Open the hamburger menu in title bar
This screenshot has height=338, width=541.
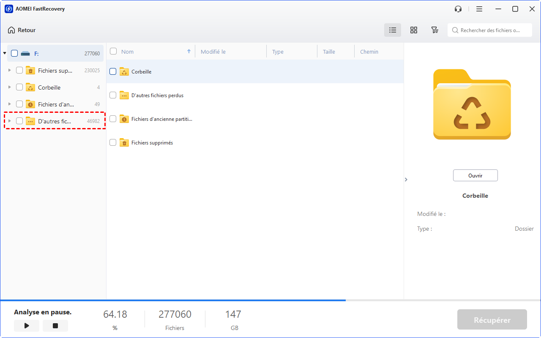[x=479, y=9]
